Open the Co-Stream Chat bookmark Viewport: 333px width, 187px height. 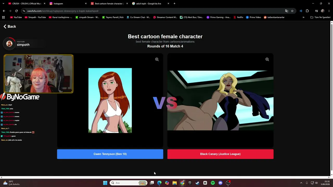(138, 17)
